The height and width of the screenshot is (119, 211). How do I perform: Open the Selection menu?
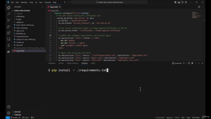(24, 2)
